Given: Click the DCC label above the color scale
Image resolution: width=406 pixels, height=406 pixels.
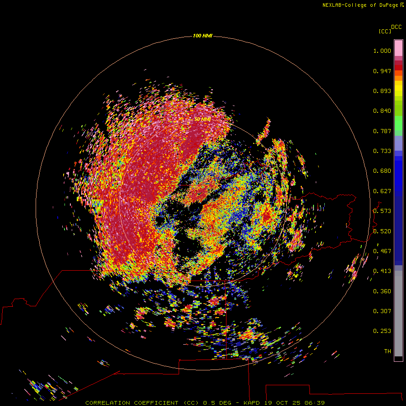Looking at the screenshot, I should (397, 27).
